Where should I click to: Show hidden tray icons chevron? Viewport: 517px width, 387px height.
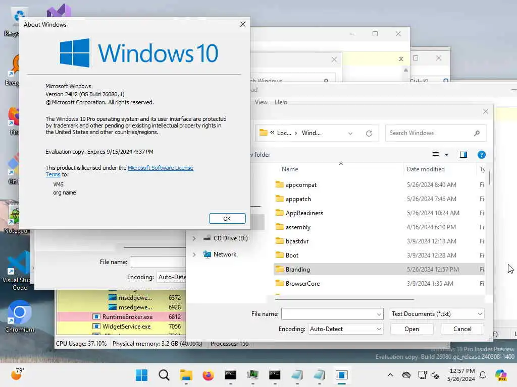click(x=390, y=375)
